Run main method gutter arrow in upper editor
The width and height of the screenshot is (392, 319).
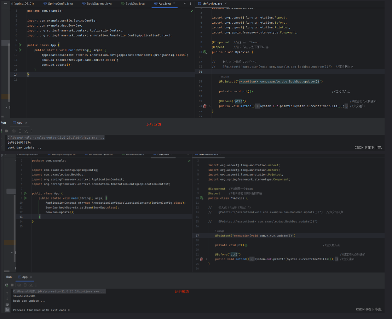(20, 50)
